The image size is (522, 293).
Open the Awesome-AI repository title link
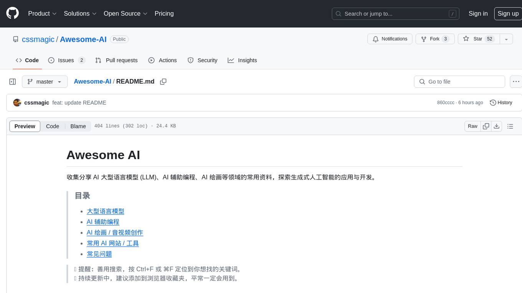tap(83, 39)
